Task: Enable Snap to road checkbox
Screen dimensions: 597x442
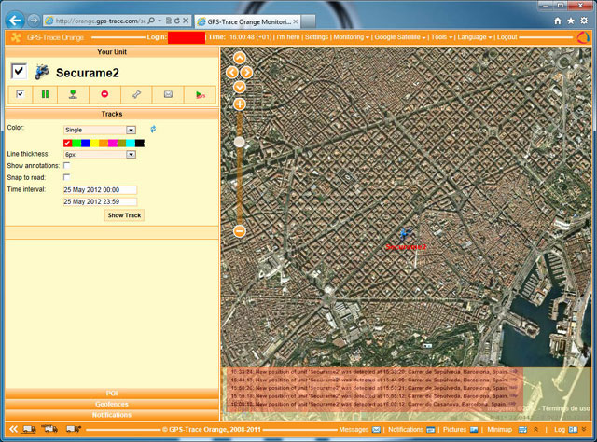Action: coord(66,177)
